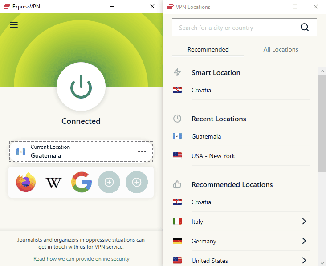The image size is (326, 266).
Task: Open the Current Location Guatemala selector
Action: [x=81, y=151]
